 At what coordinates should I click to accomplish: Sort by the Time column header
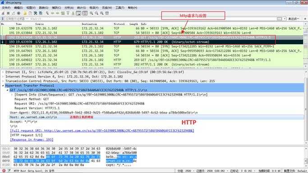[18, 24]
